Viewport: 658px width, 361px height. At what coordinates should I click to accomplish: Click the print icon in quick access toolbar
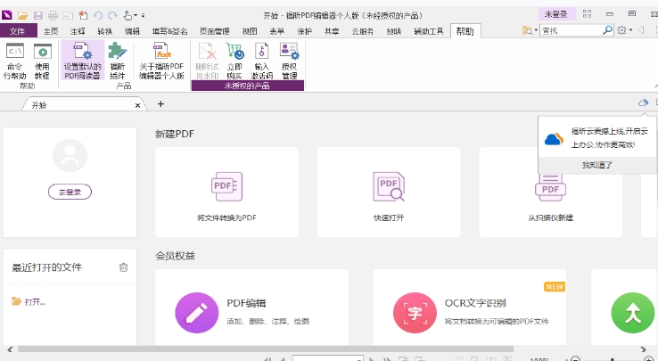click(x=53, y=16)
